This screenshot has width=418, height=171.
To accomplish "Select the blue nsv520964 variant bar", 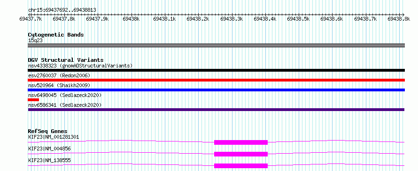I will point(216,90).
